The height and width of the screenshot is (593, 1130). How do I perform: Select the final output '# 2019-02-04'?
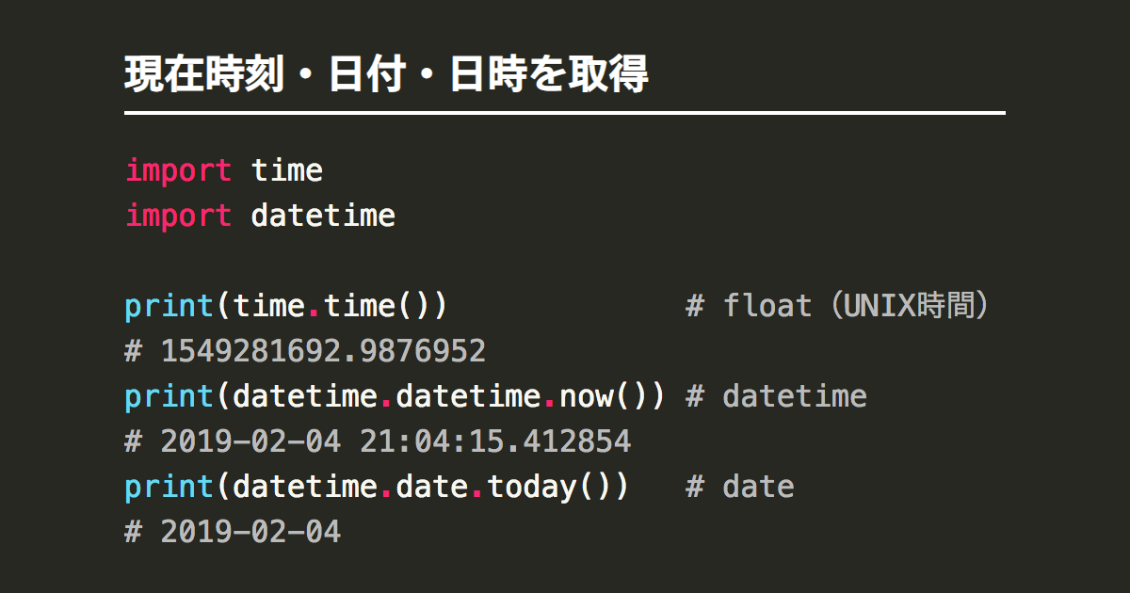(x=233, y=532)
